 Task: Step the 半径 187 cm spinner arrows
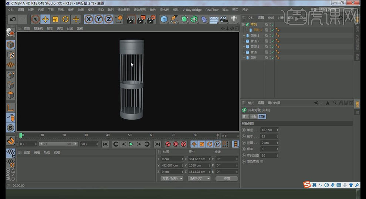click(277, 130)
